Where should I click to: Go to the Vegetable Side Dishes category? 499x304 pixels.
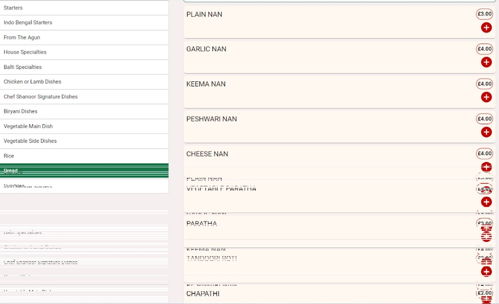pyautogui.click(x=84, y=141)
